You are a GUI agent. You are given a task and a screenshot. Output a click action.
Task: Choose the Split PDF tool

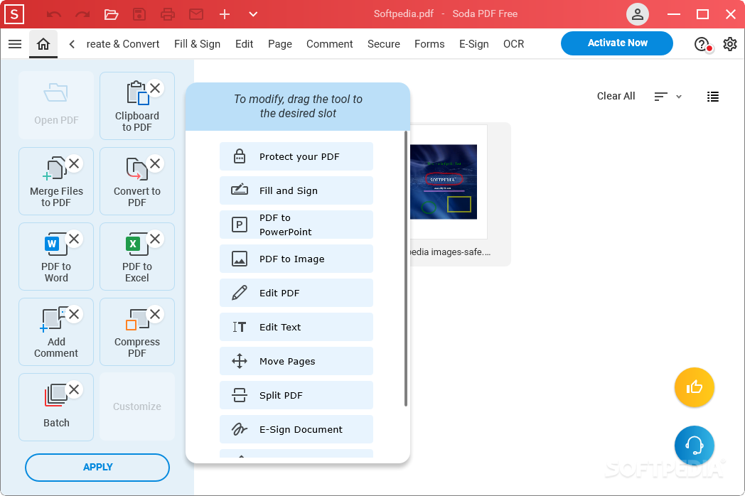pyautogui.click(x=296, y=396)
